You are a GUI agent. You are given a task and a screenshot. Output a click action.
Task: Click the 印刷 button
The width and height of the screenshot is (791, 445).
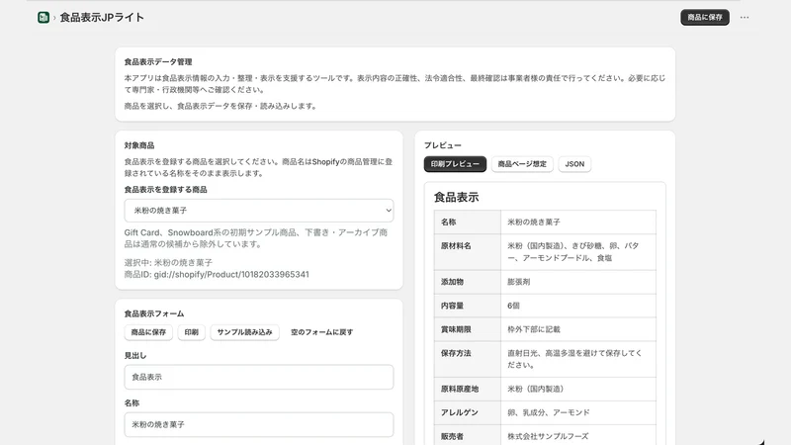pos(191,332)
